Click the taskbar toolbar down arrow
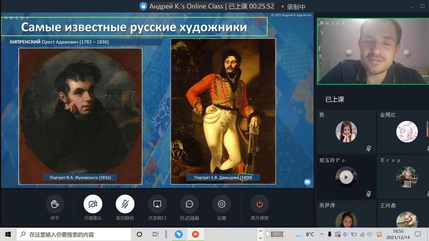The width and height of the screenshot is (429, 241). click(261, 238)
